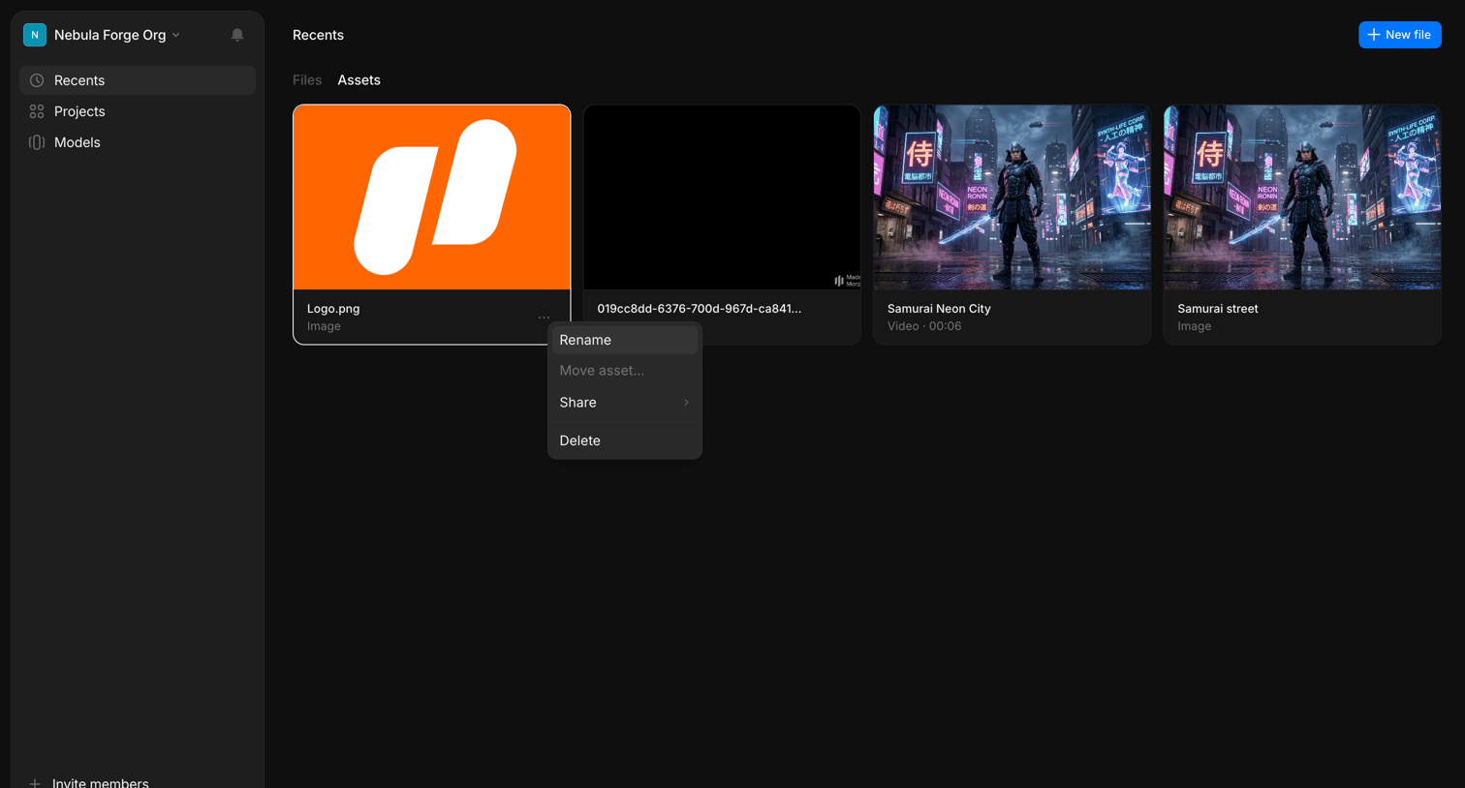Screen dimensions: 1465x788
Task: Open the Samurai street image thumbnail
Action: [1302, 197]
